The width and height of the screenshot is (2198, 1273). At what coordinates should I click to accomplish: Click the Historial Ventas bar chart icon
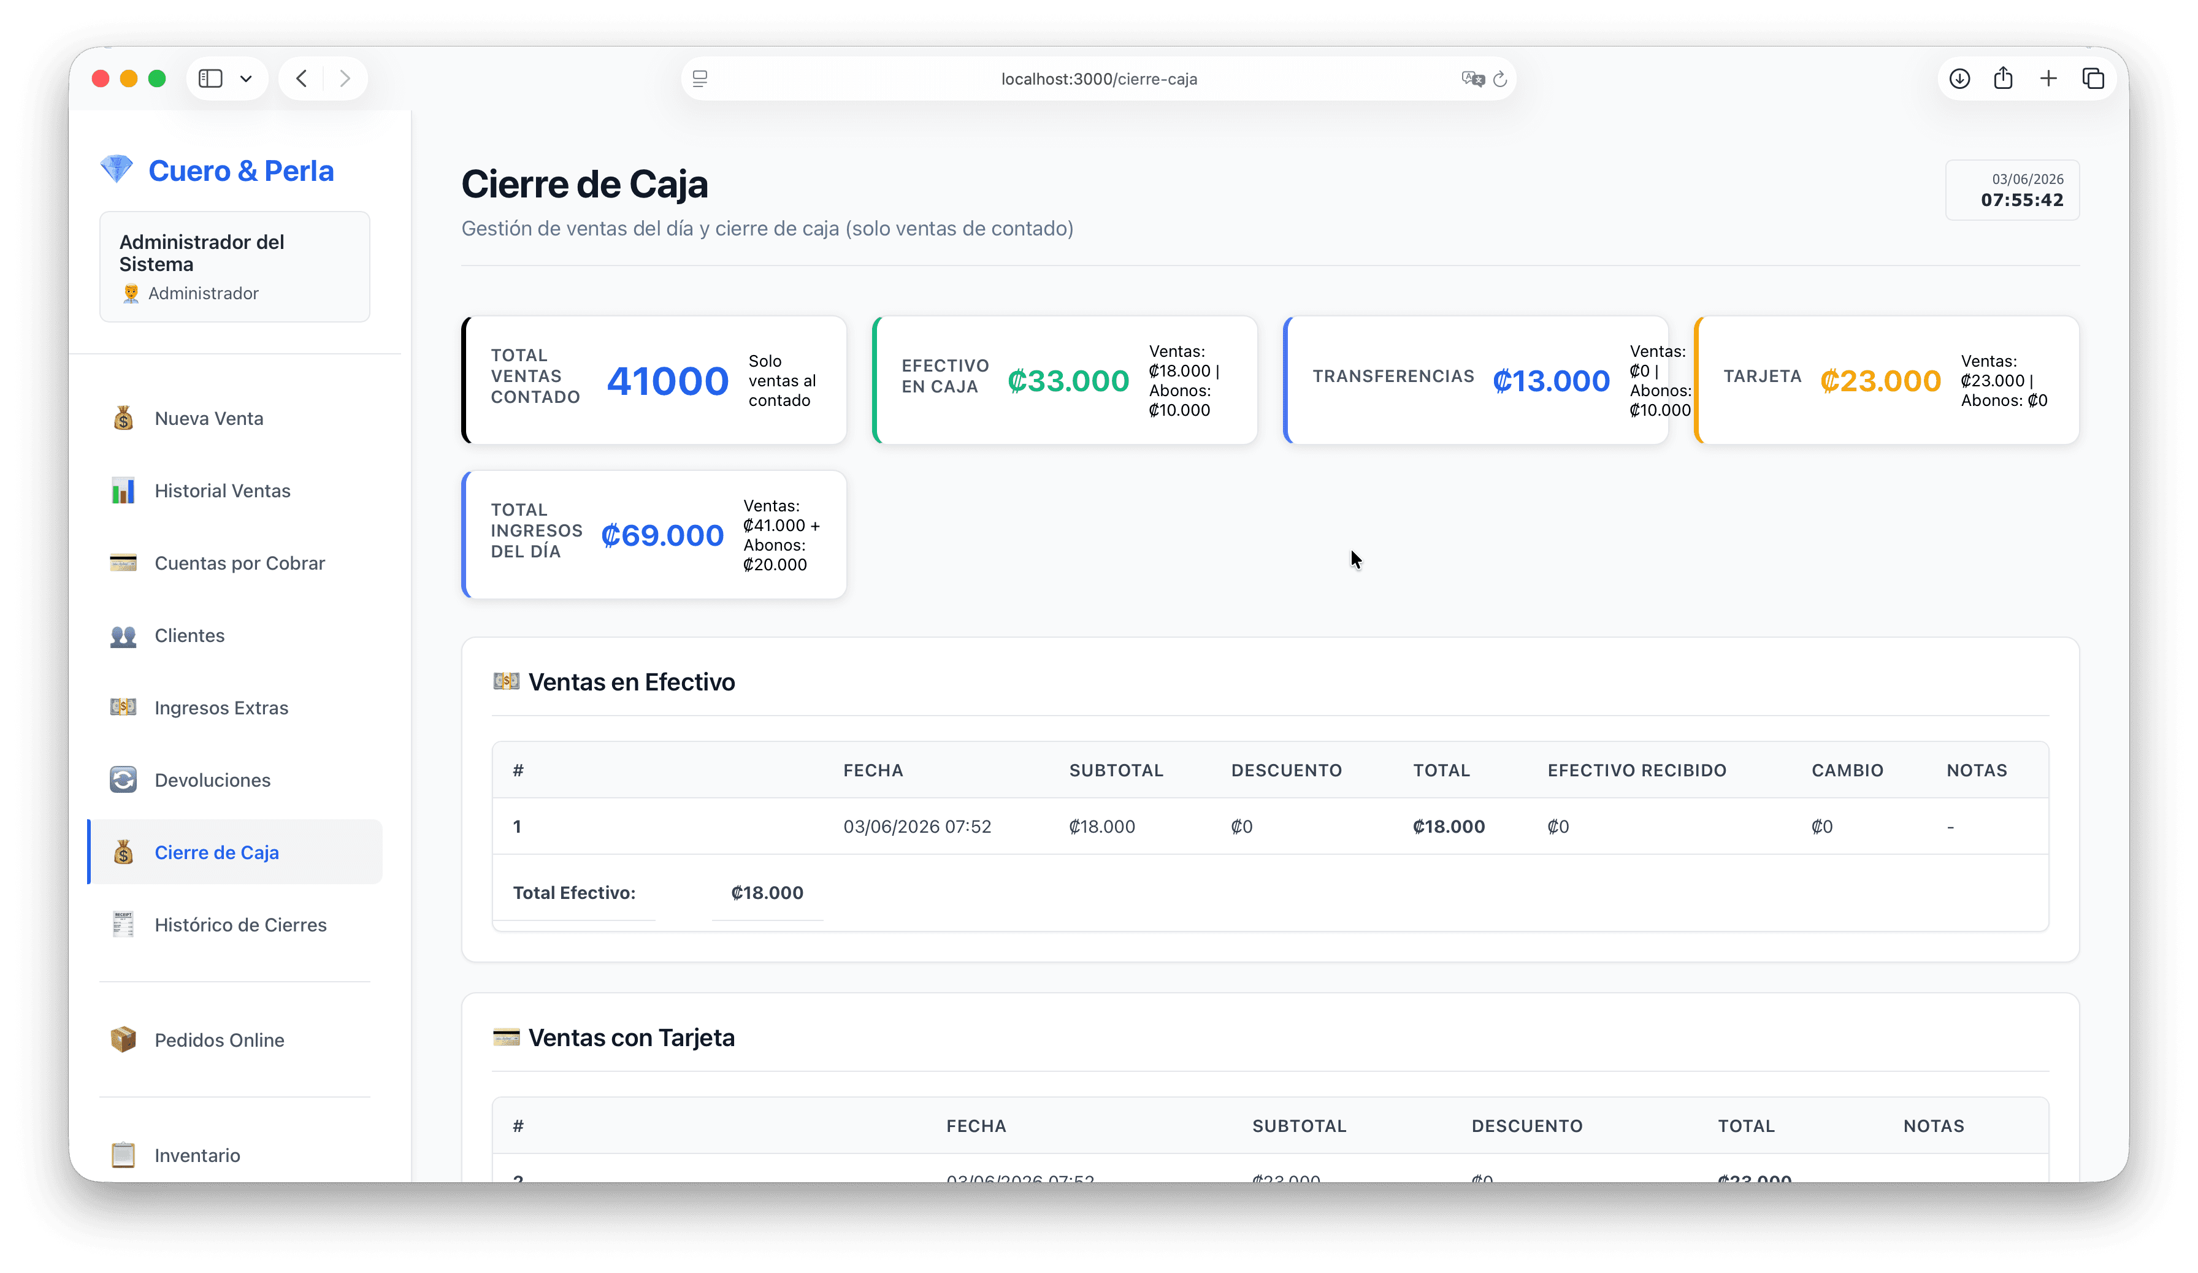tap(123, 491)
